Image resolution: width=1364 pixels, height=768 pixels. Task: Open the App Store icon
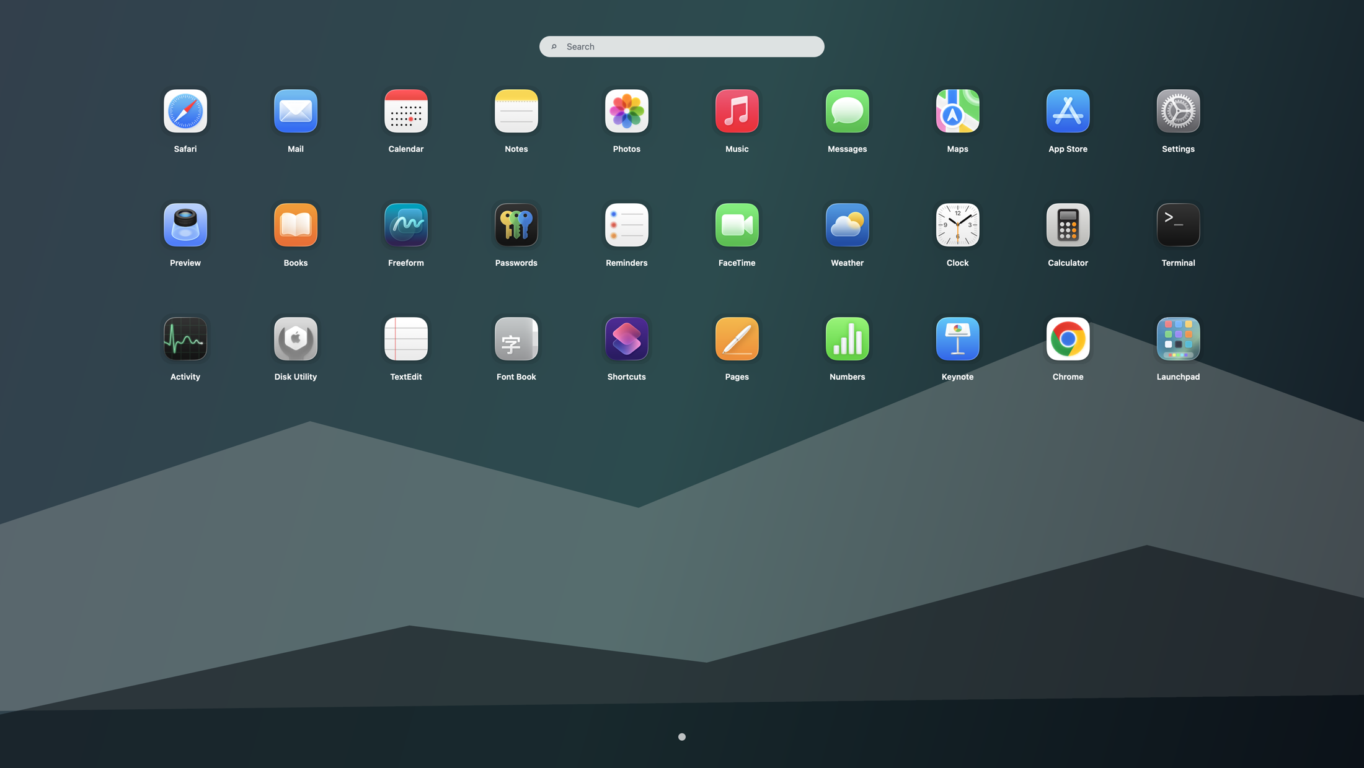(1068, 111)
